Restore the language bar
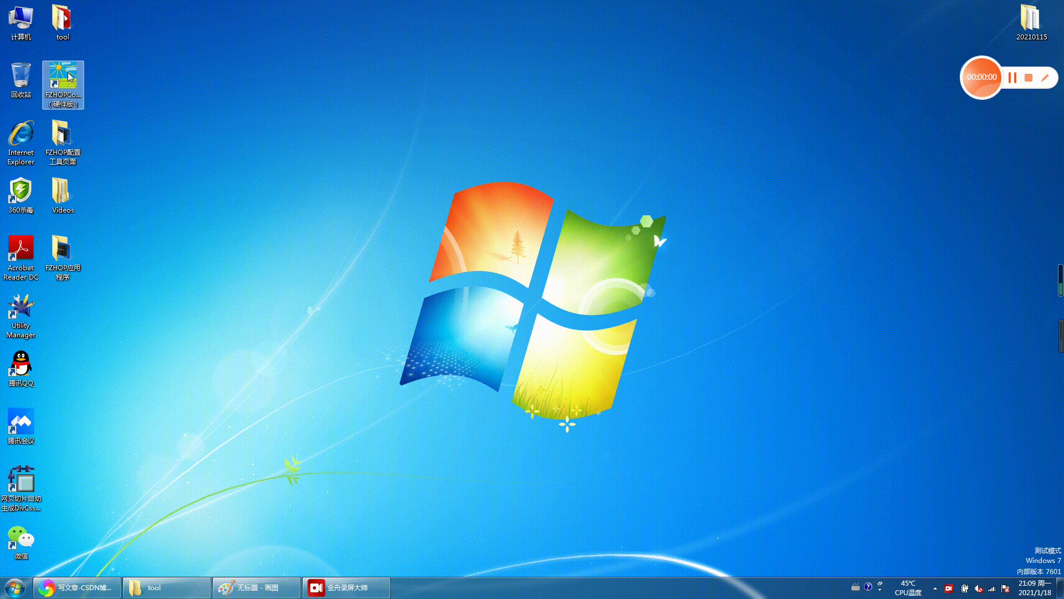The width and height of the screenshot is (1064, 599). click(x=880, y=583)
